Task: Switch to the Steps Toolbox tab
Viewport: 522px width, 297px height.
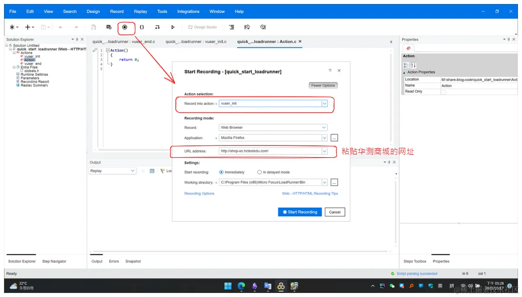Action: pyautogui.click(x=415, y=261)
